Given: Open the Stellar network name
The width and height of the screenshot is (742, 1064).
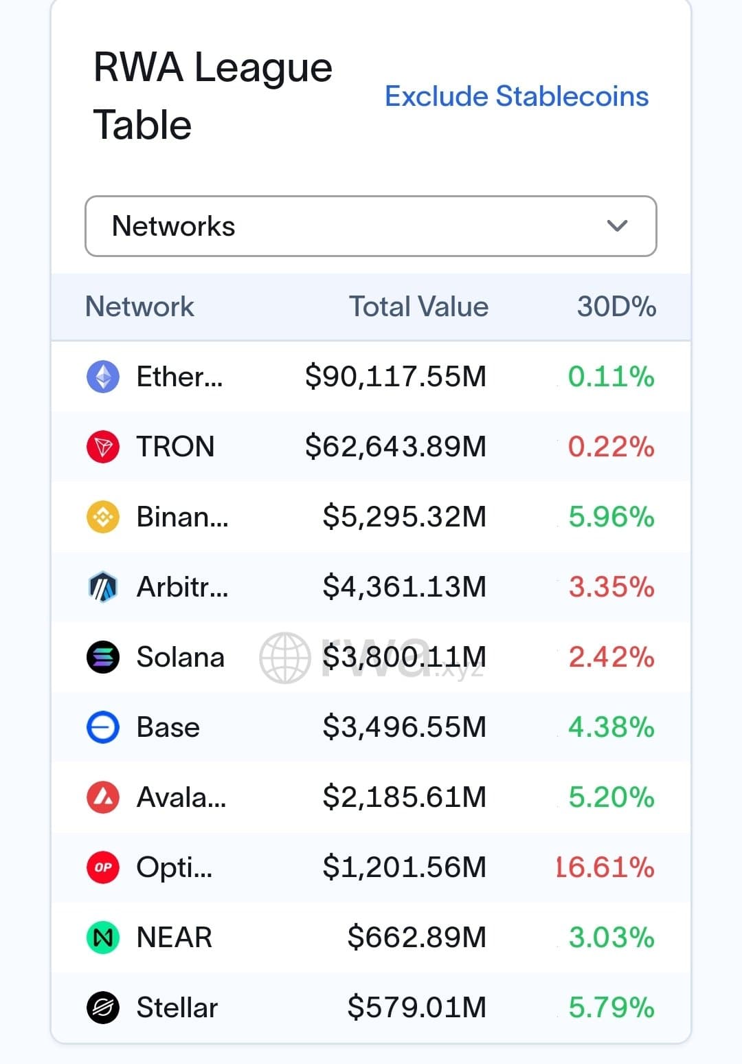Looking at the screenshot, I should pyautogui.click(x=177, y=1008).
